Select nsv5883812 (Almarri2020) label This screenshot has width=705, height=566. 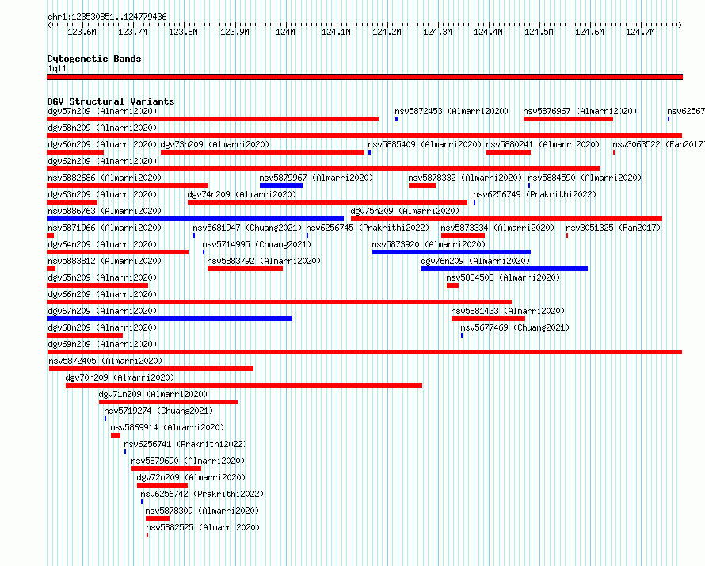pyautogui.click(x=105, y=261)
